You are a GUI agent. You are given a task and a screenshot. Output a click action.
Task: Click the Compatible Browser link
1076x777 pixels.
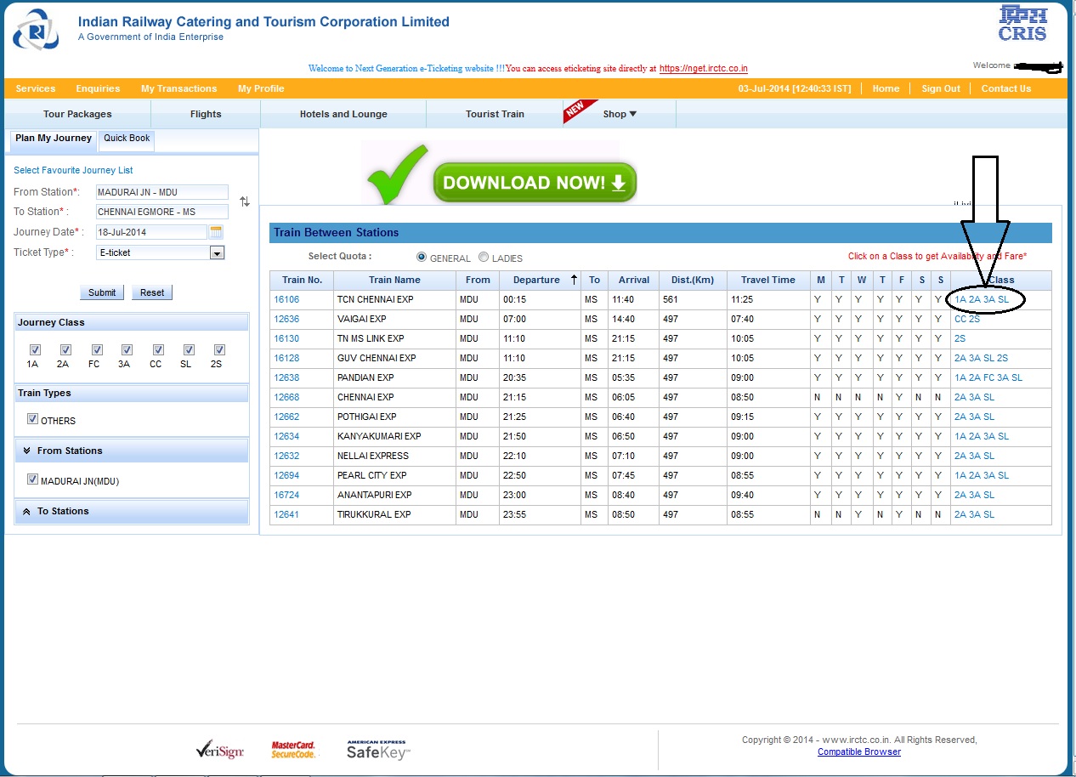click(859, 751)
